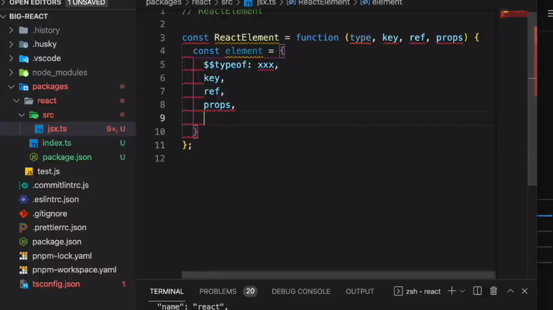553x310 pixels.
Task: Click the $$typeof property on line 5
Action: (225, 65)
